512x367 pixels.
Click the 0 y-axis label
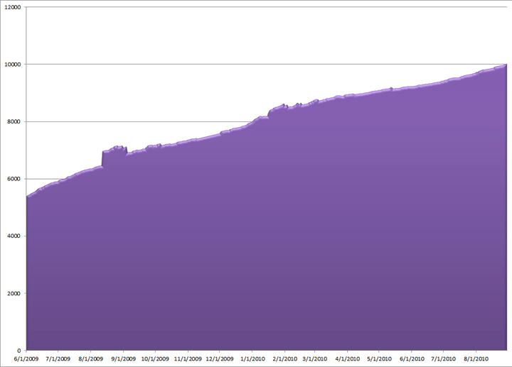click(x=19, y=351)
